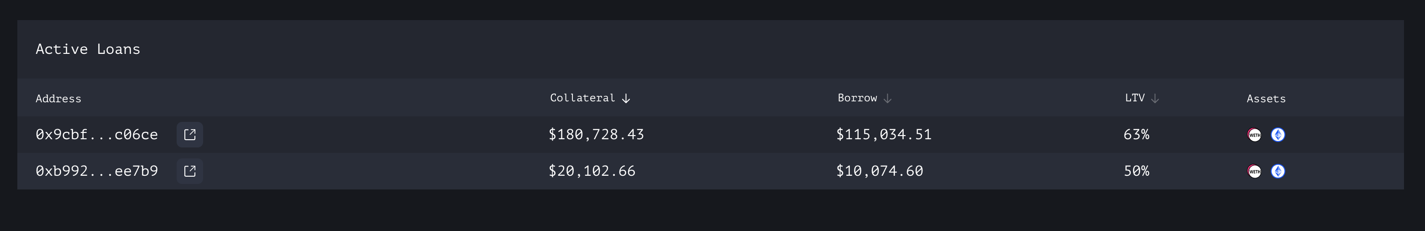Sort table by Borrow column header
The image size is (1425, 231).
point(858,98)
